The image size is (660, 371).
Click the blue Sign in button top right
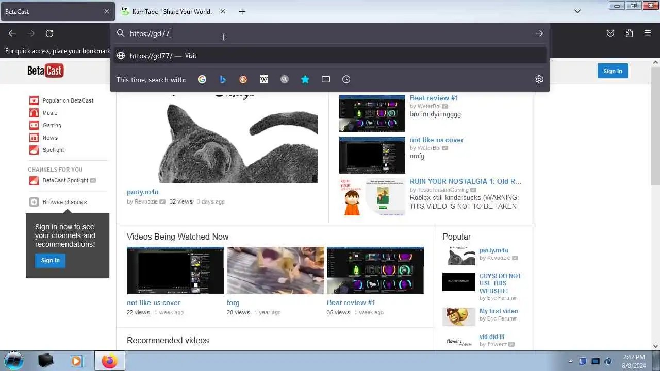(x=613, y=71)
